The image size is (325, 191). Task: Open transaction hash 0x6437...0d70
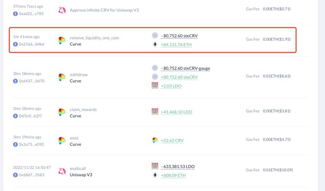point(32,81)
